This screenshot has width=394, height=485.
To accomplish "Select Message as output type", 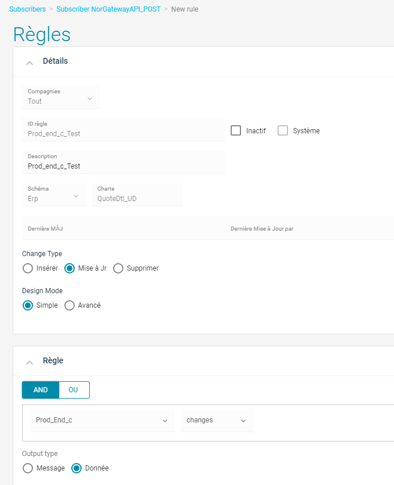I will [27, 468].
